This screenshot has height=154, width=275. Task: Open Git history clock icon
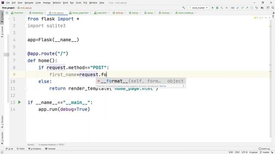(252, 8)
